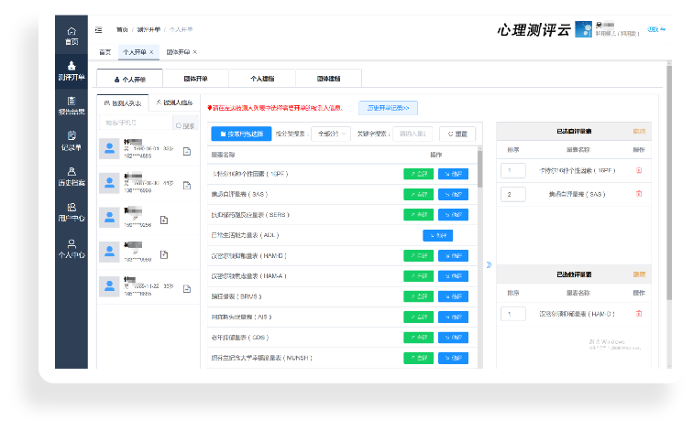
Task: Open 个人中心 in the sidebar
Action: click(71, 249)
